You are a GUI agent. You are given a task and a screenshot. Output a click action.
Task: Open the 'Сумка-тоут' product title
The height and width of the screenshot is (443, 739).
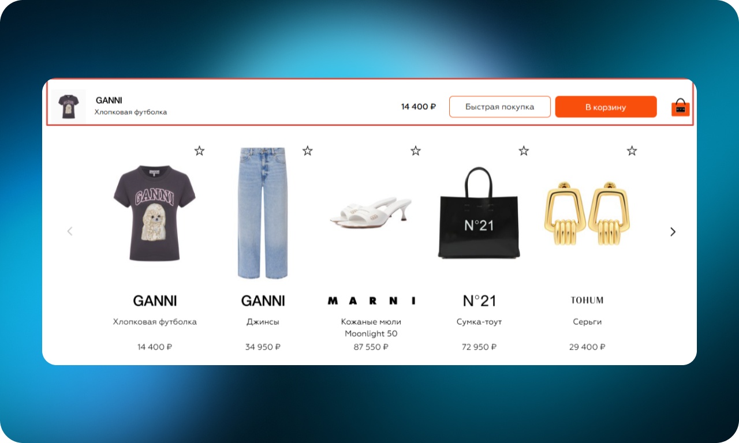tap(479, 322)
